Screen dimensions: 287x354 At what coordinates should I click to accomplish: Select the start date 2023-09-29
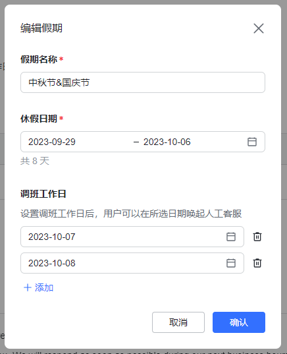(52, 142)
